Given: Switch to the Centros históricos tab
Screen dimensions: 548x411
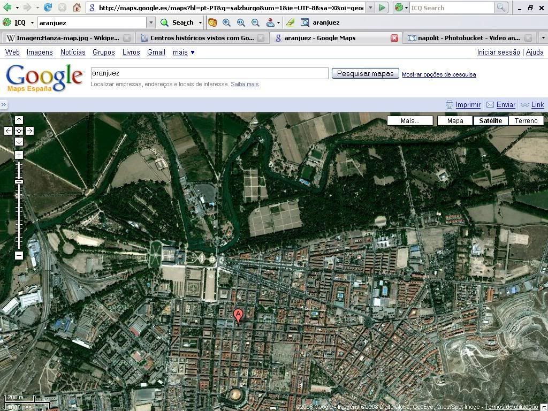Looking at the screenshot, I should (201, 38).
